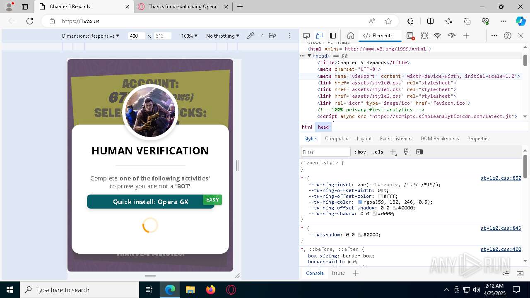Add this page to favorites star
Screen dimensions: 530x298
tap(388, 21)
